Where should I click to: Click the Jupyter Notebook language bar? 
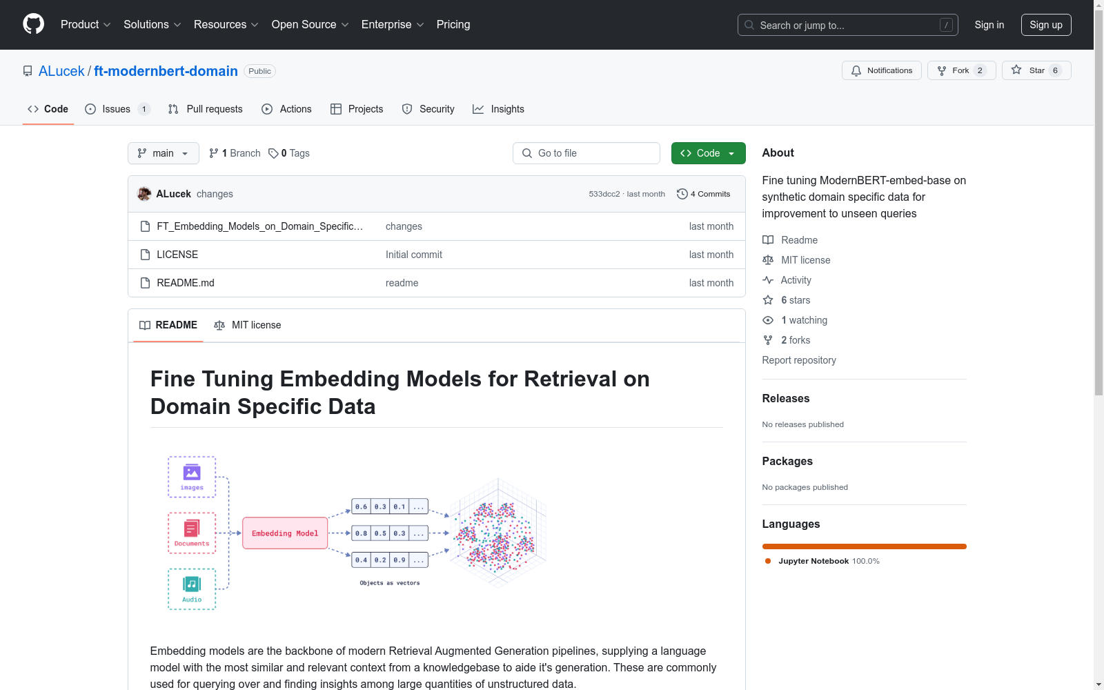click(865, 546)
